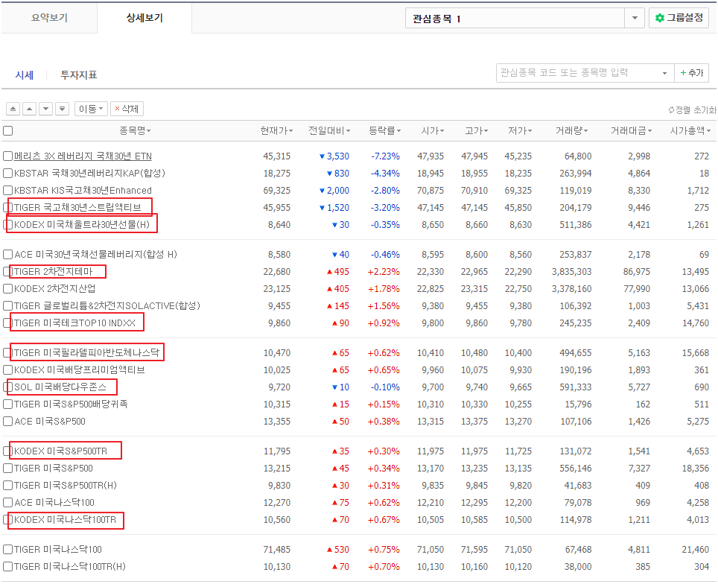
Task: Open ACE 미국30년국채선물레버리지(합성 H) page
Action: pos(95,254)
